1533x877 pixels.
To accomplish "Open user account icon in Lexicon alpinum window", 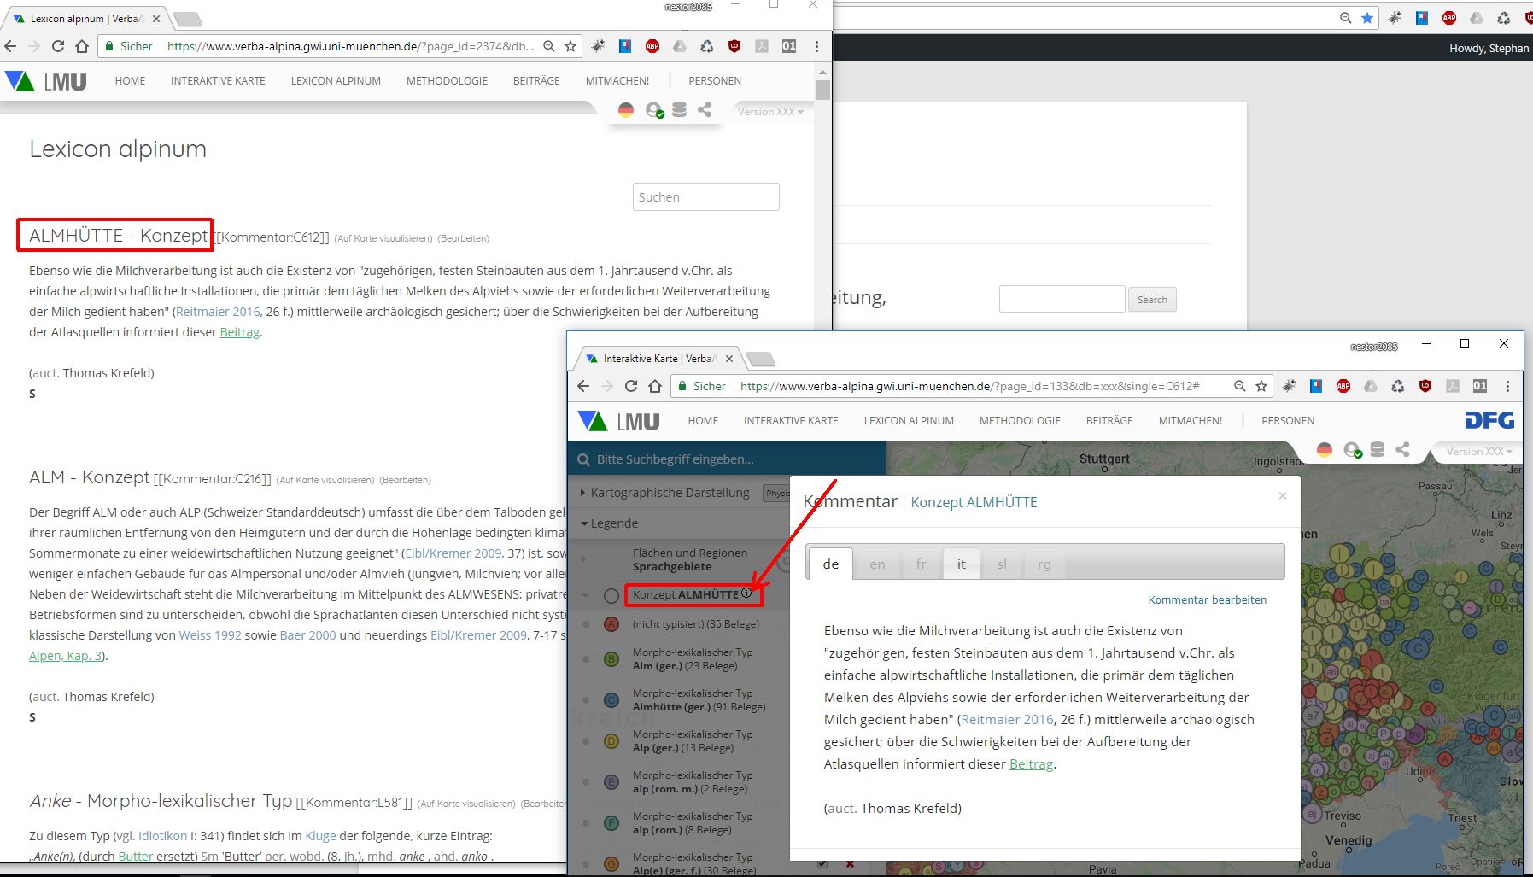I will point(654,110).
